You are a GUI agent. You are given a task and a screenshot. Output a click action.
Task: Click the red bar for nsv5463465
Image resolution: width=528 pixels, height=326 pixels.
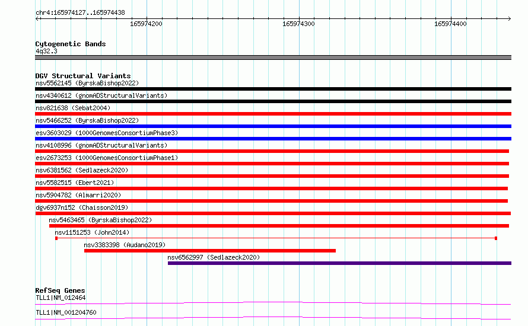click(x=279, y=226)
